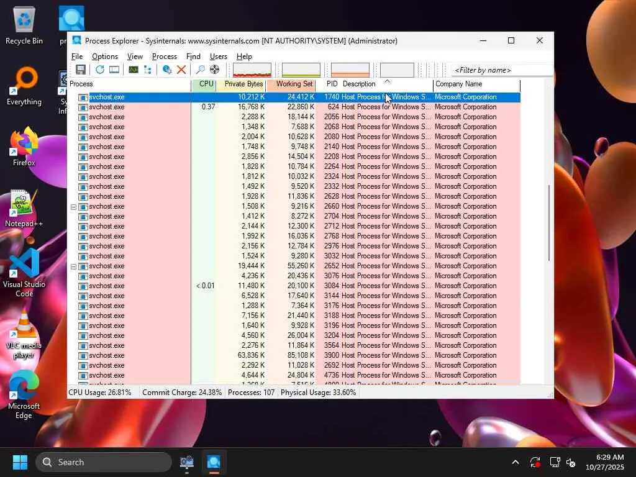Click the physical memory mini graph

tap(350, 70)
